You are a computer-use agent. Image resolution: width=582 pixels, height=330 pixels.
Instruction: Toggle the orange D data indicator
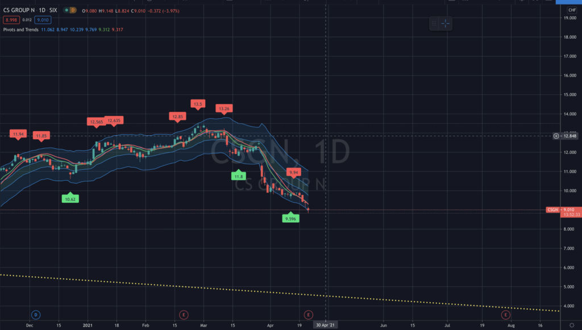coord(73,10)
